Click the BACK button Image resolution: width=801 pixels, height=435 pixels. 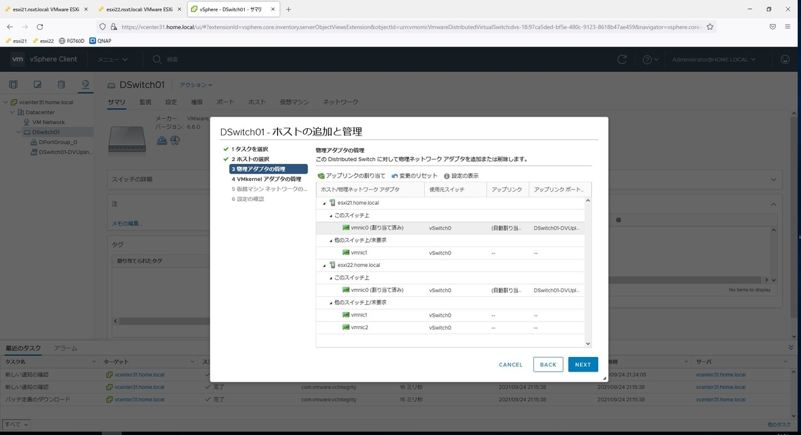tap(548, 365)
